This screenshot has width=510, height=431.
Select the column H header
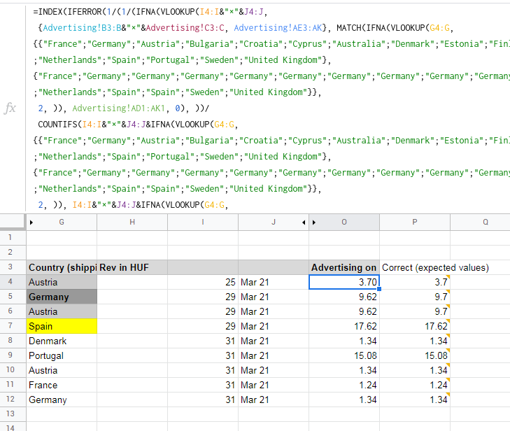132,222
